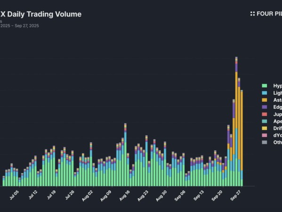Click the 'Sep 27' axis label

235,196
